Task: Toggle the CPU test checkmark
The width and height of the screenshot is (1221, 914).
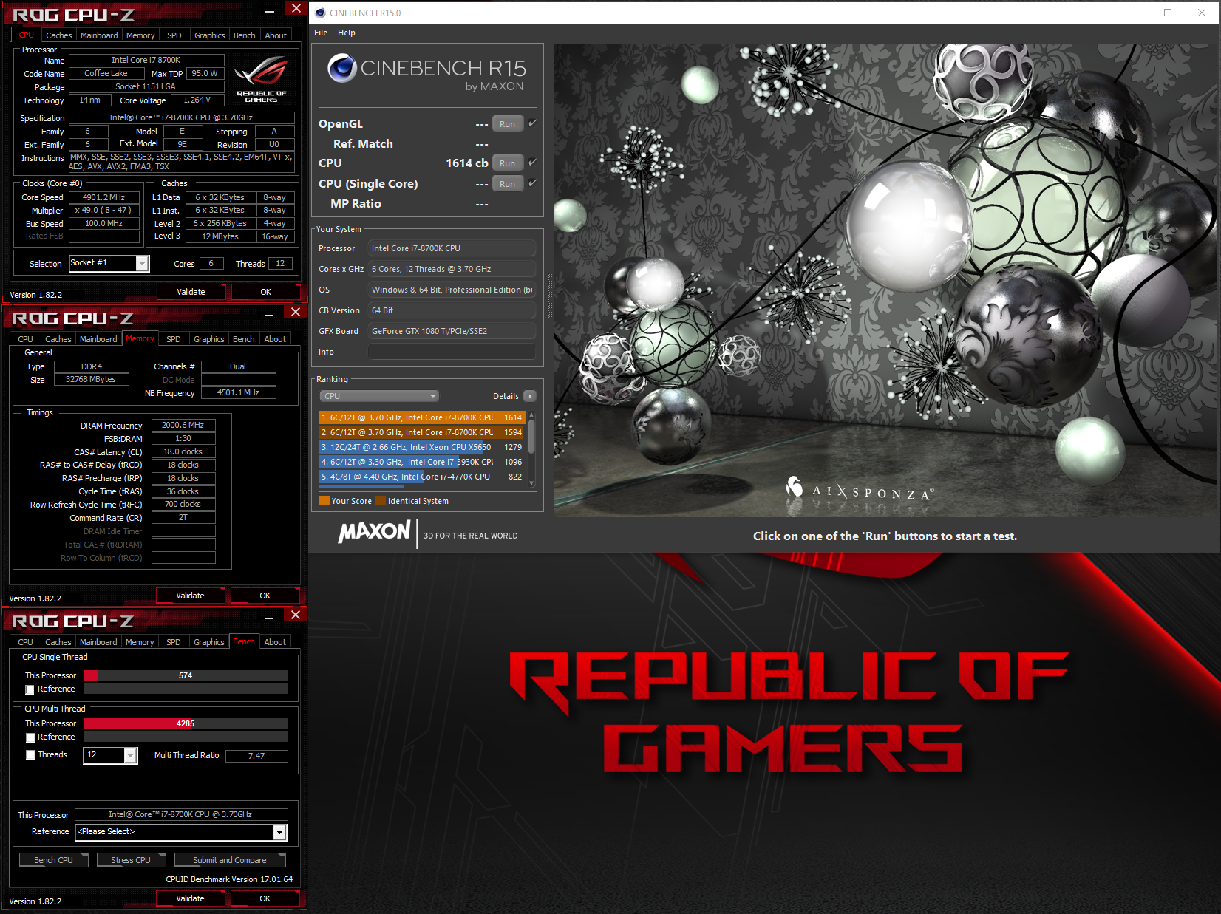Action: coord(532,163)
